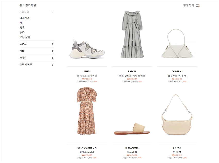This screenshot has width=219, height=163.
Task: Click the FENDI brand name
Action: (87, 71)
